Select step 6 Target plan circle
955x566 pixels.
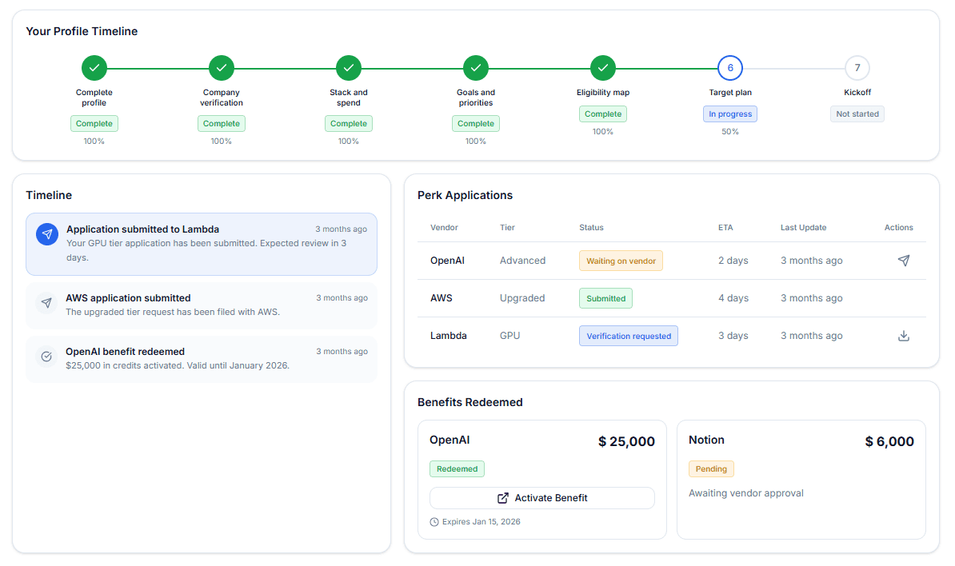click(x=730, y=68)
